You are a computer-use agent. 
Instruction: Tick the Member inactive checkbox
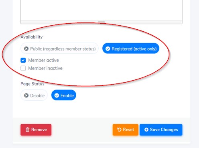[23, 68]
